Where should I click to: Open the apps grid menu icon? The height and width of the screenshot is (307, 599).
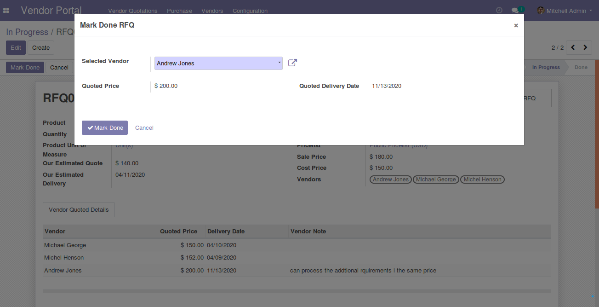[x=6, y=11]
